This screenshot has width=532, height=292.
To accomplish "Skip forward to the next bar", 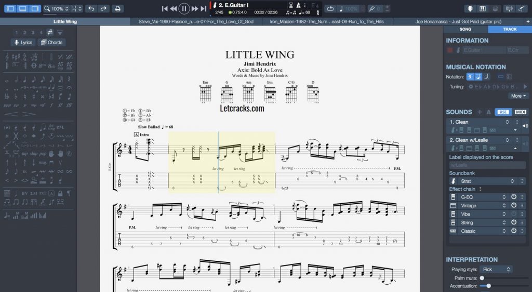I will (195, 8).
